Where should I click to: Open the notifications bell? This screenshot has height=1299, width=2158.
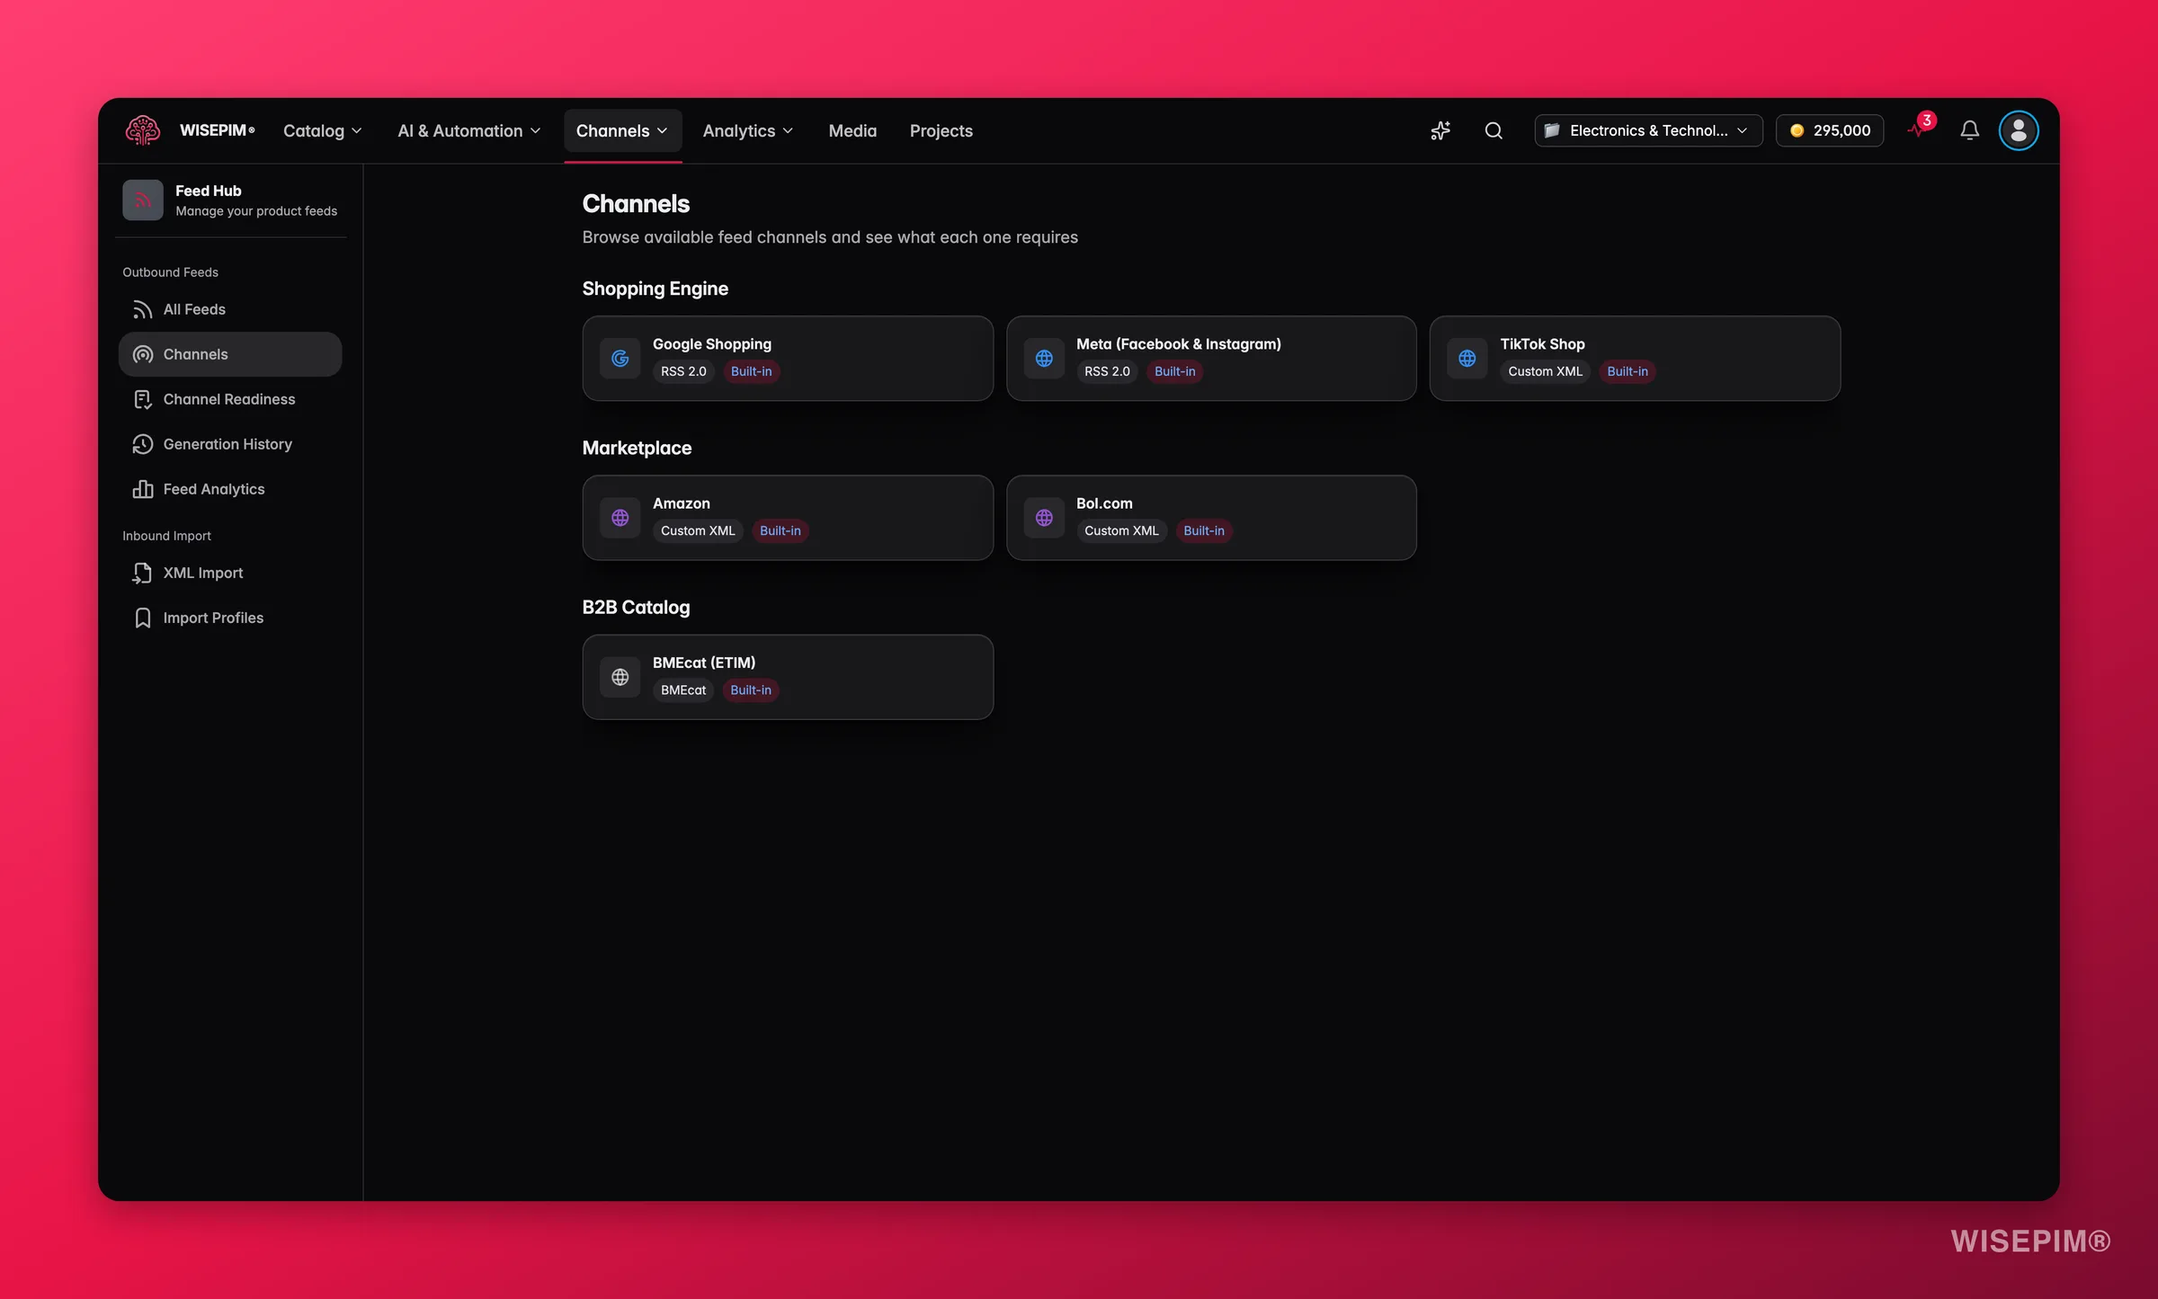coord(1969,130)
